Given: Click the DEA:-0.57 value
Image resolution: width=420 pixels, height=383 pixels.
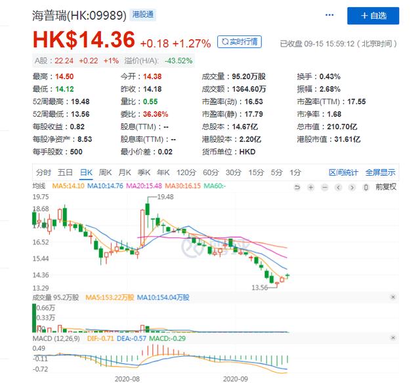Looking at the screenshot, I should coord(131,338).
